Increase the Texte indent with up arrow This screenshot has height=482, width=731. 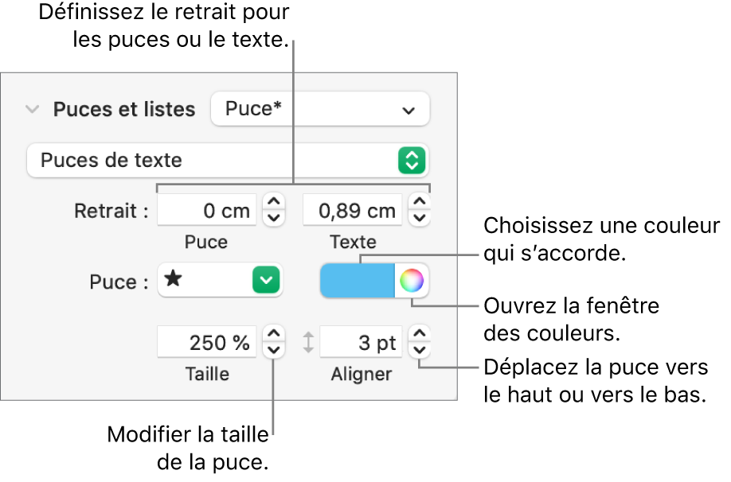coord(420,204)
